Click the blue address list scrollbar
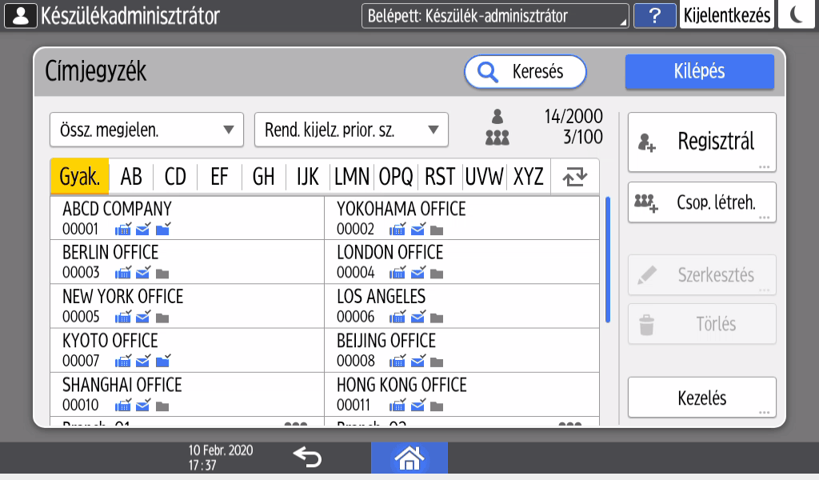 (x=607, y=260)
